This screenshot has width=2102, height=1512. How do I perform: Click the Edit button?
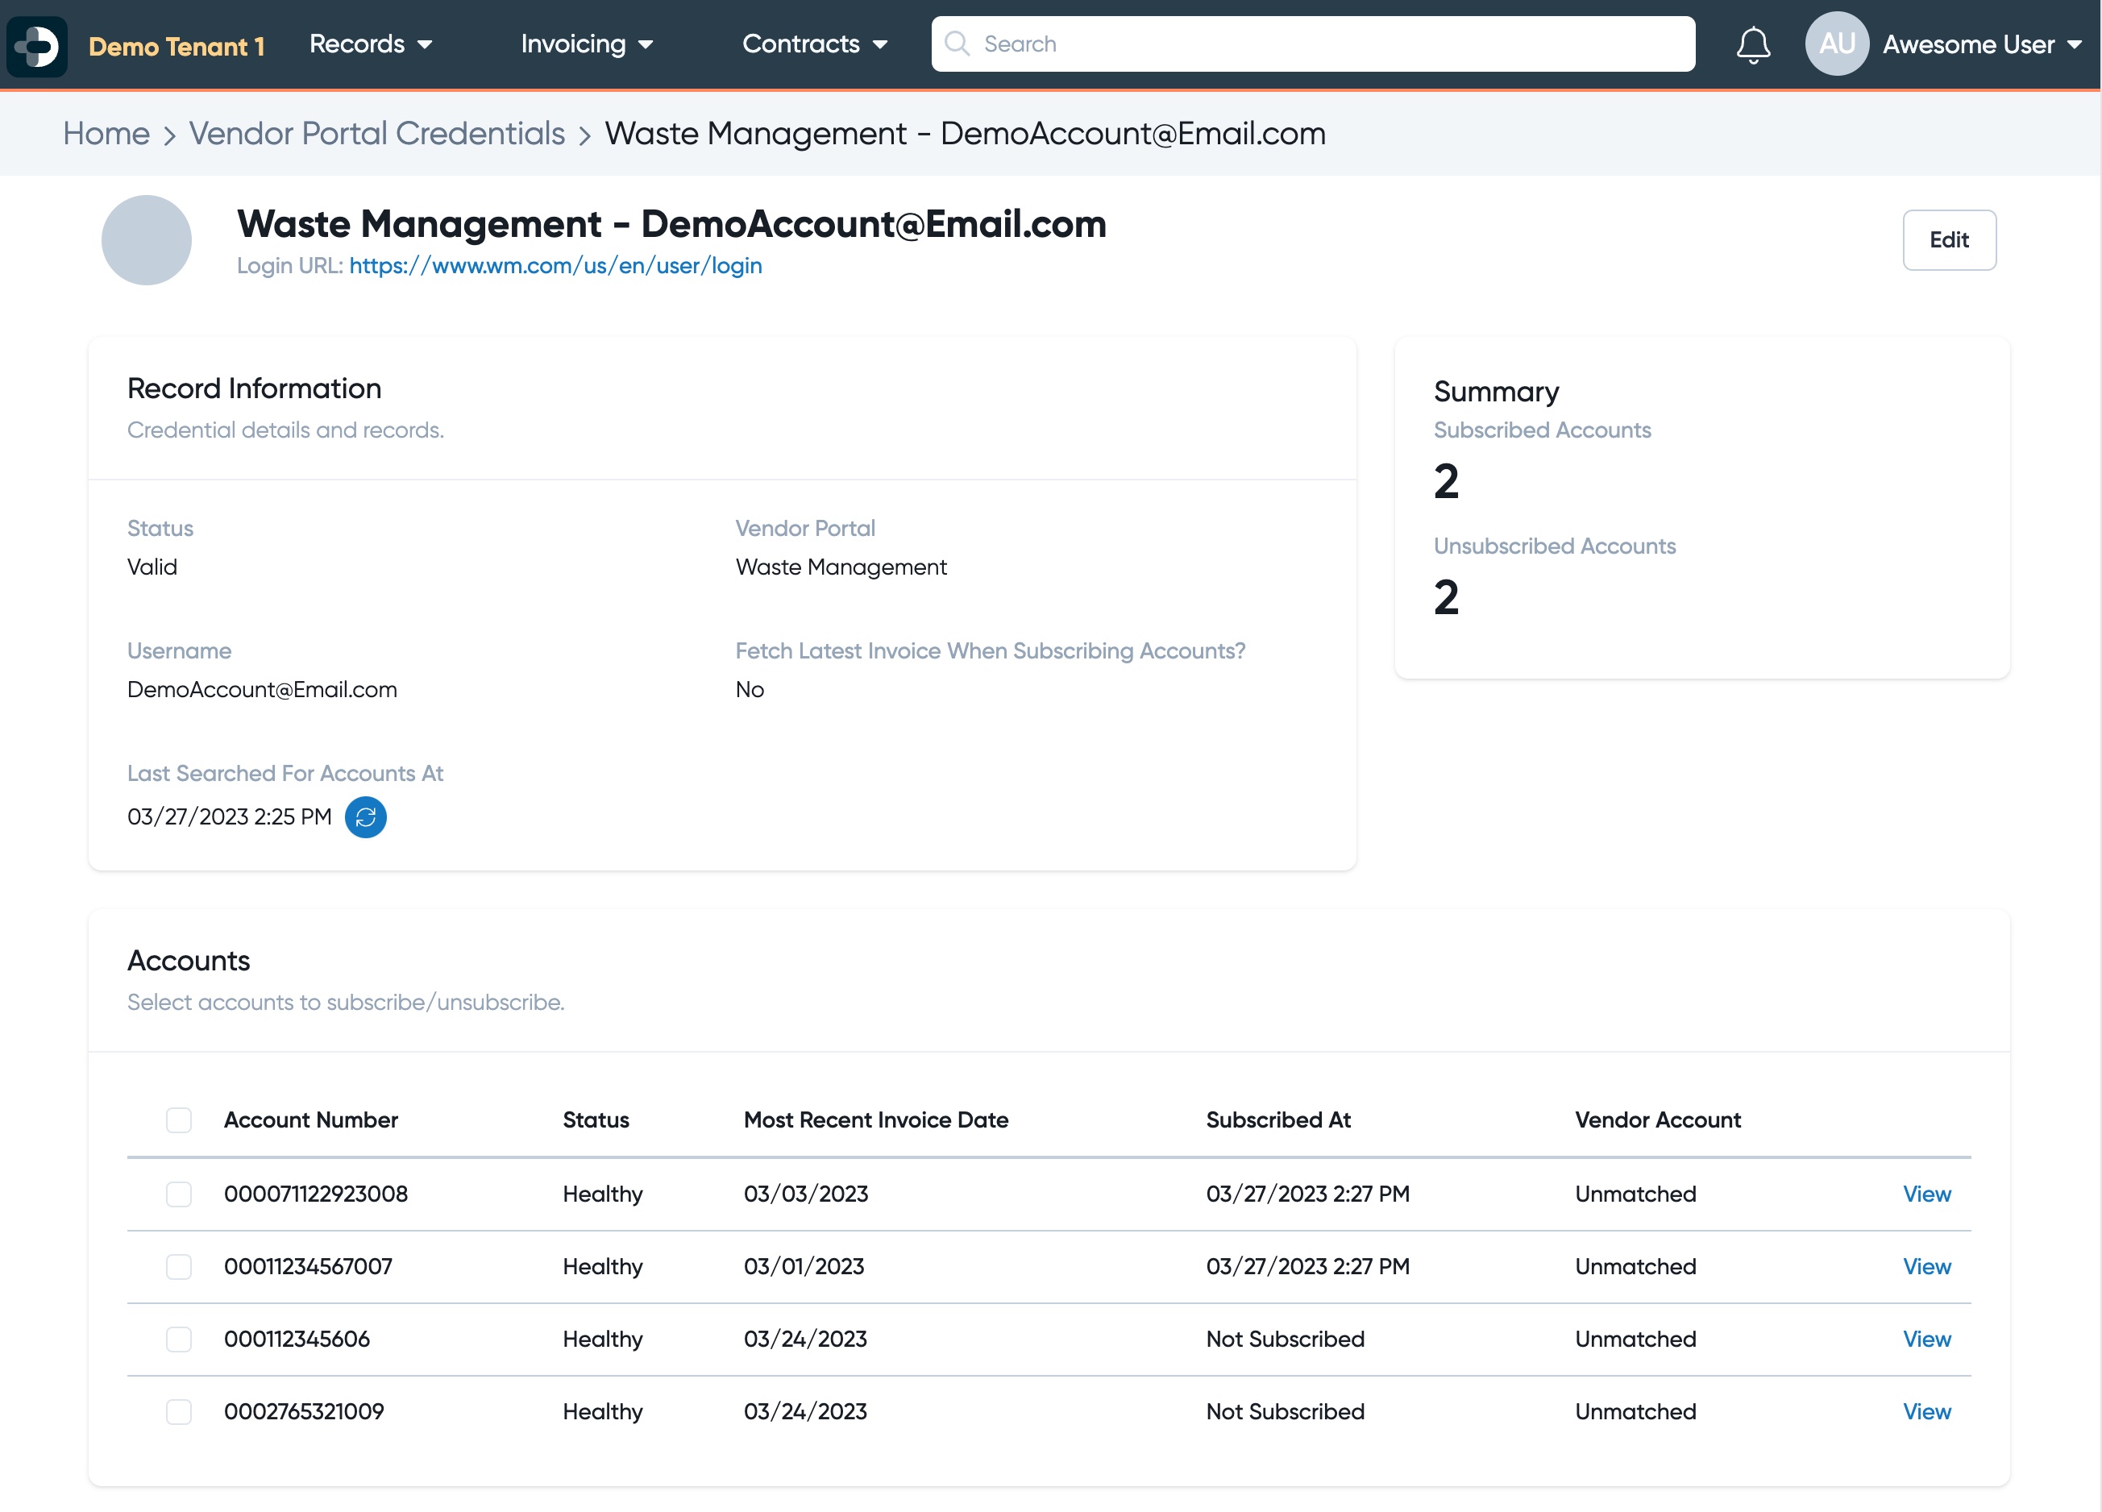point(1949,240)
